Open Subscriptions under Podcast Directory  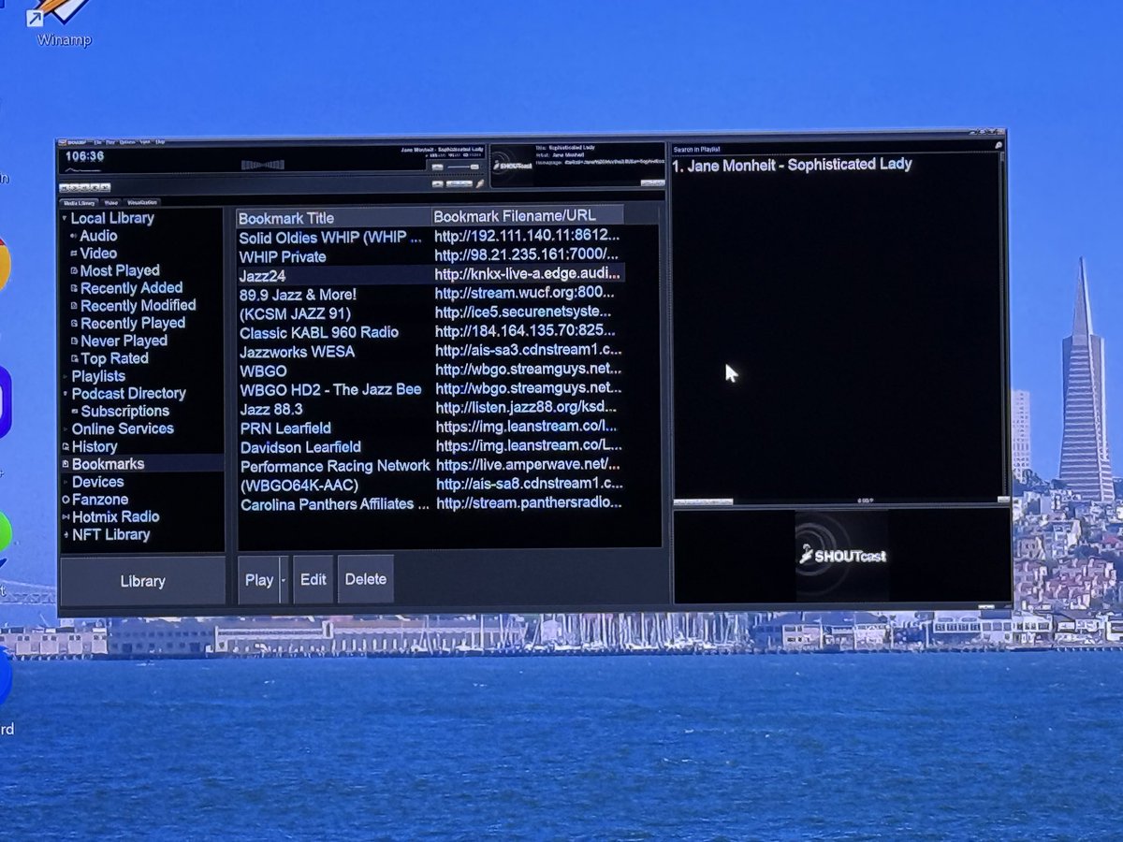pos(124,411)
